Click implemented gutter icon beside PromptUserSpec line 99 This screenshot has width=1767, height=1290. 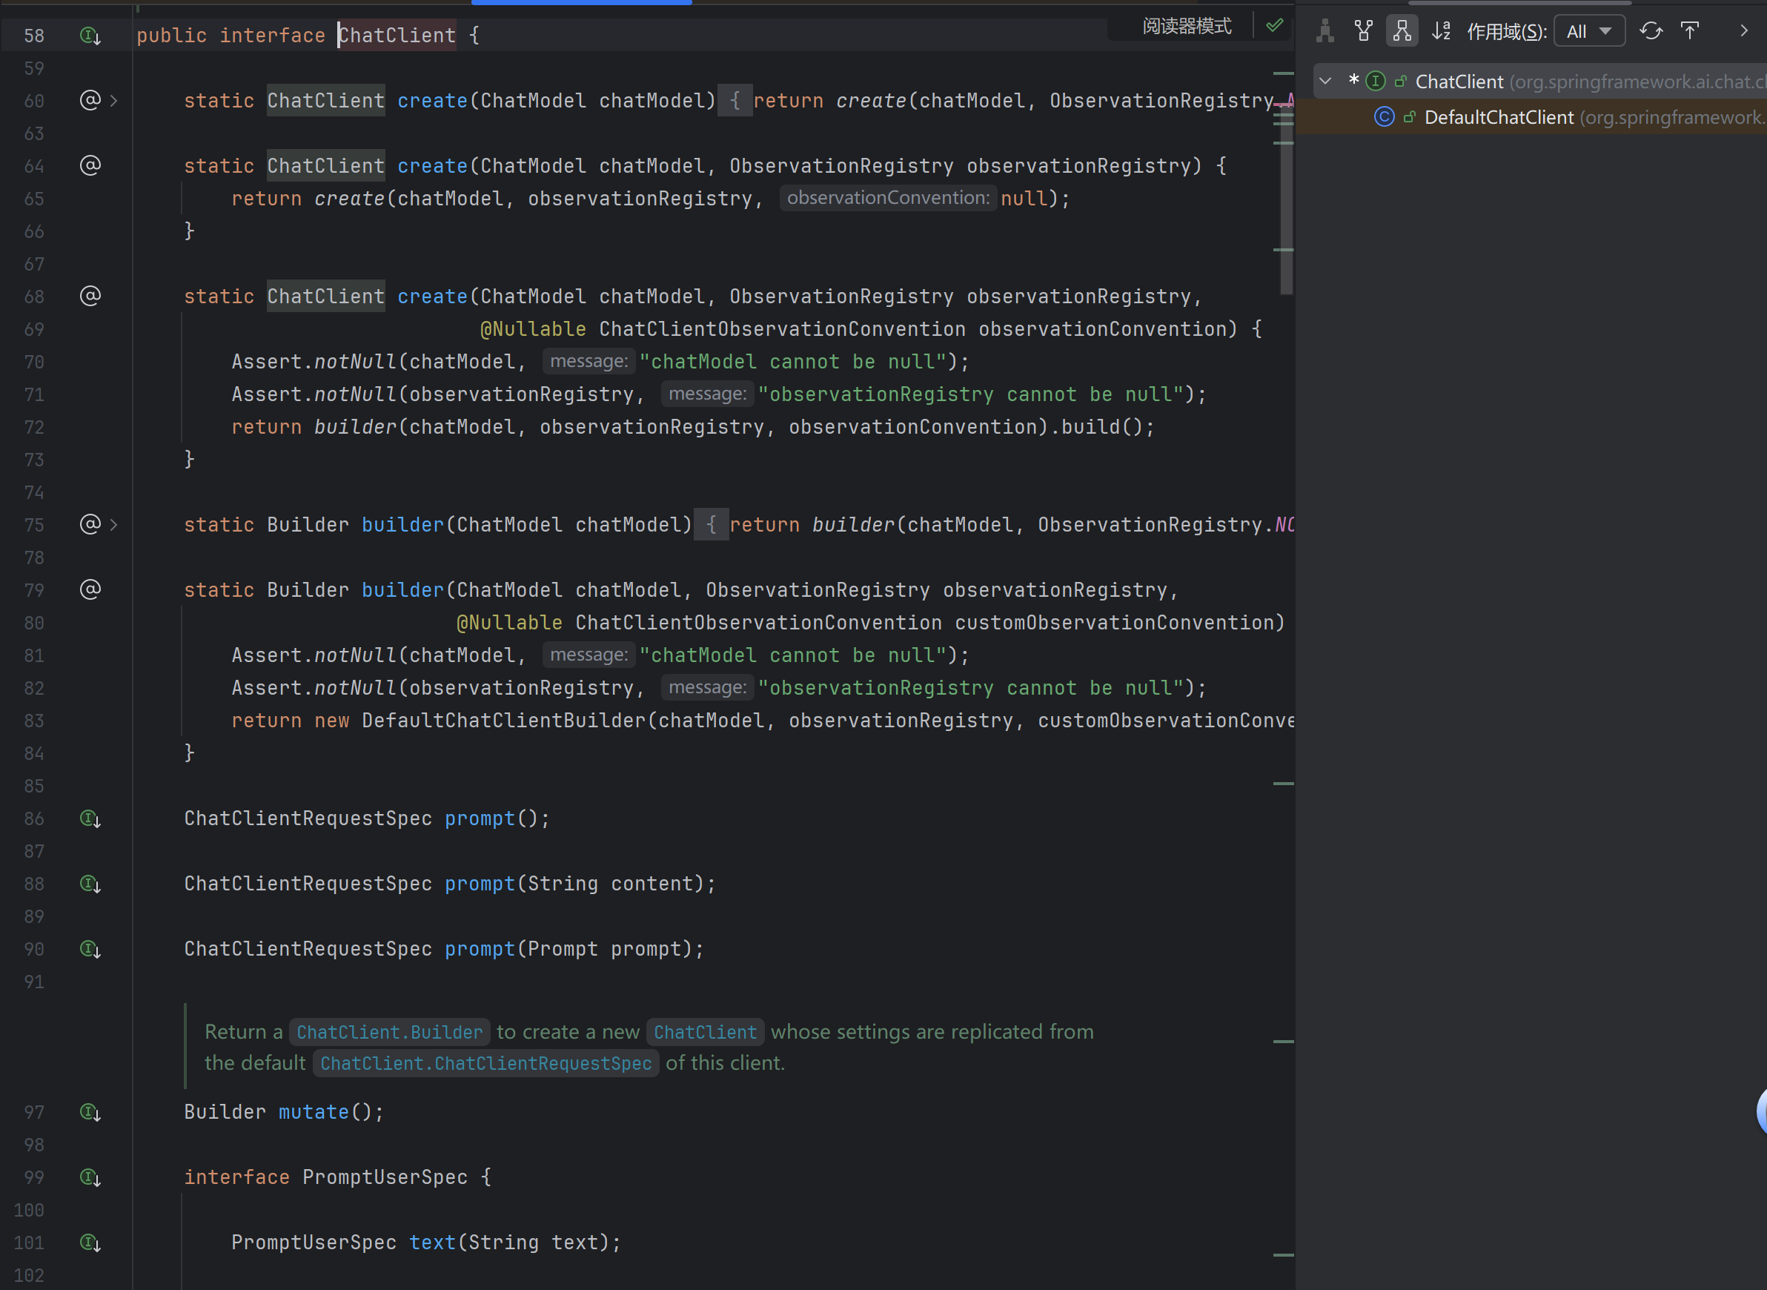pyautogui.click(x=90, y=1177)
